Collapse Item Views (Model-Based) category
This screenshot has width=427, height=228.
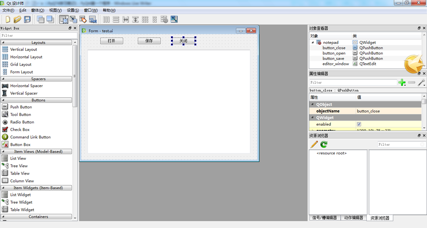(x=37, y=151)
